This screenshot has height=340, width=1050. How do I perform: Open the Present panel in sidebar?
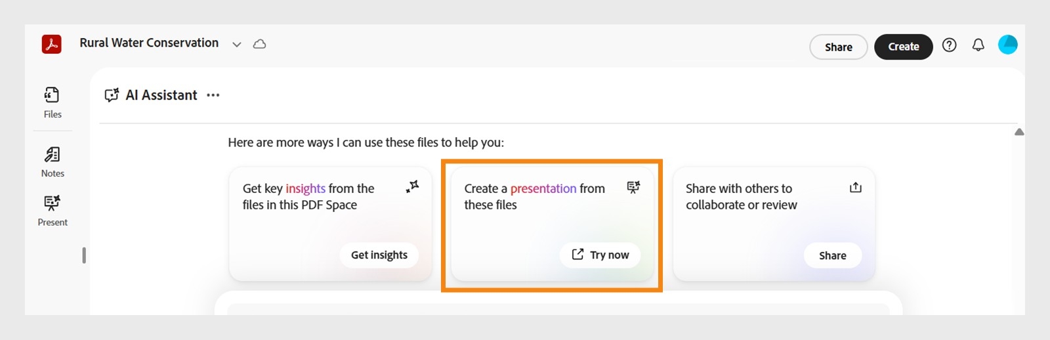(x=52, y=211)
